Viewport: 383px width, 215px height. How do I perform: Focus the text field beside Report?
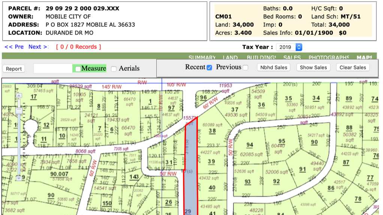pyautogui.click(x=53, y=68)
